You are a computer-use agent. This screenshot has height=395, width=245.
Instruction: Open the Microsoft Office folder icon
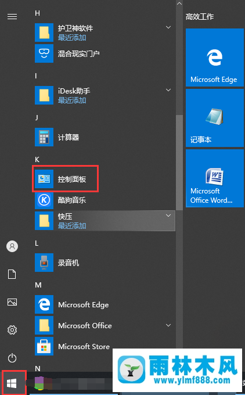44,325
